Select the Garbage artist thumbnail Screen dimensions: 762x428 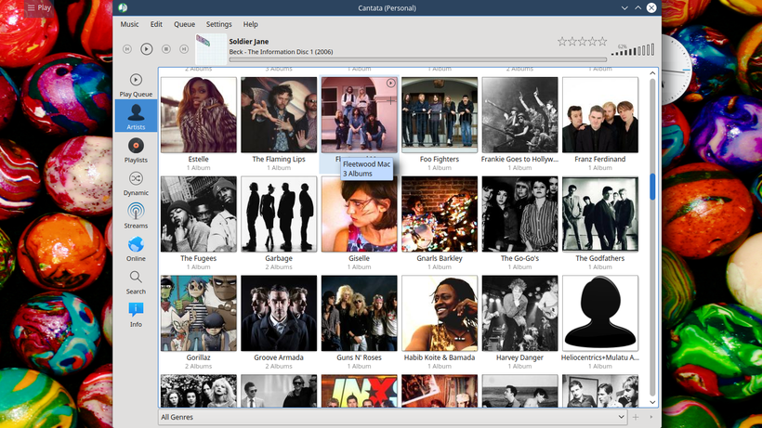[x=279, y=214]
